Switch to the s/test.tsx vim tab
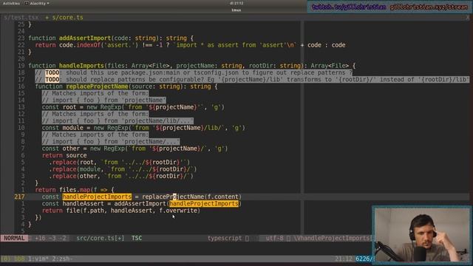 pyautogui.click(x=21, y=18)
